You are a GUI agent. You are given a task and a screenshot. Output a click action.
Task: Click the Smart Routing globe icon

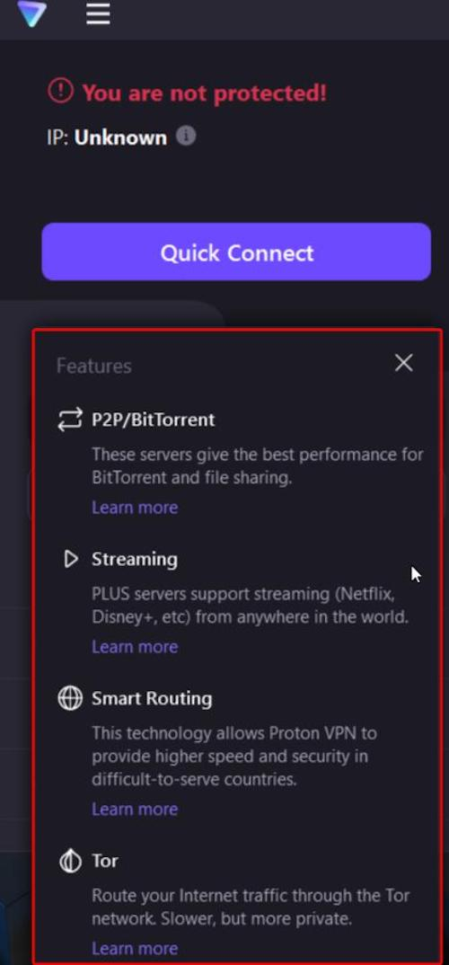tap(70, 698)
